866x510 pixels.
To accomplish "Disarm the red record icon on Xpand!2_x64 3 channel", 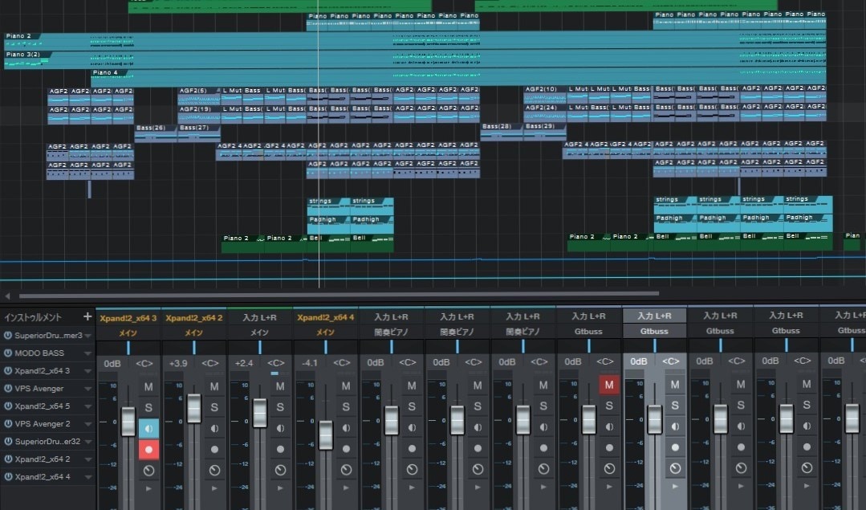I will pos(148,450).
